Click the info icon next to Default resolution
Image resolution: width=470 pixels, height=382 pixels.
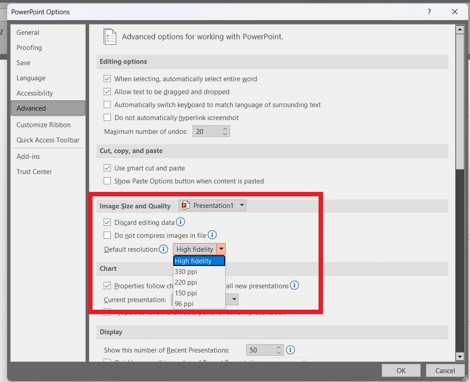click(164, 249)
